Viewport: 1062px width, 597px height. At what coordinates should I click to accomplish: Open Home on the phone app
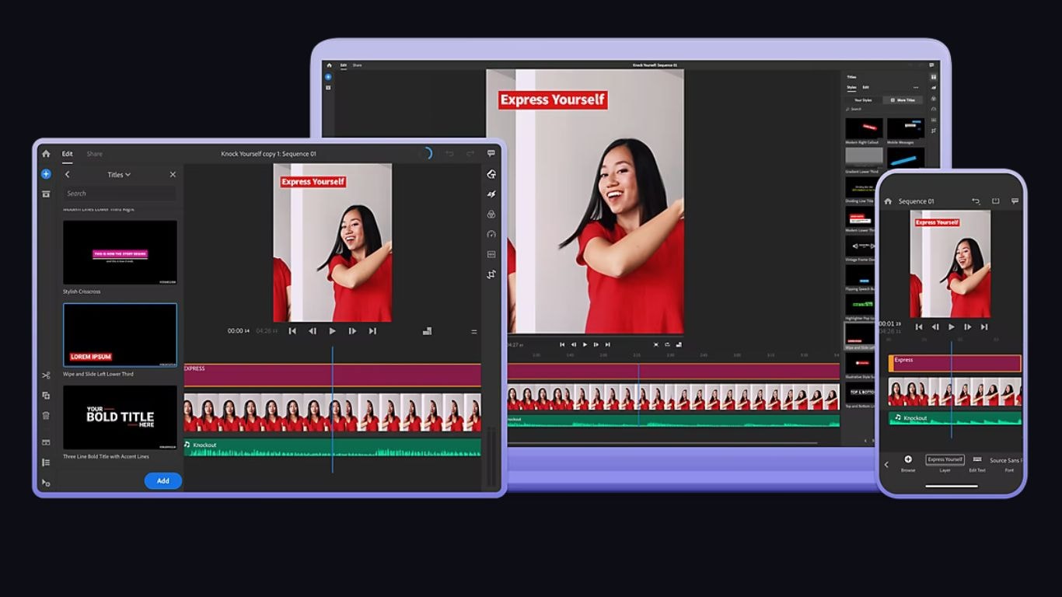coord(888,201)
